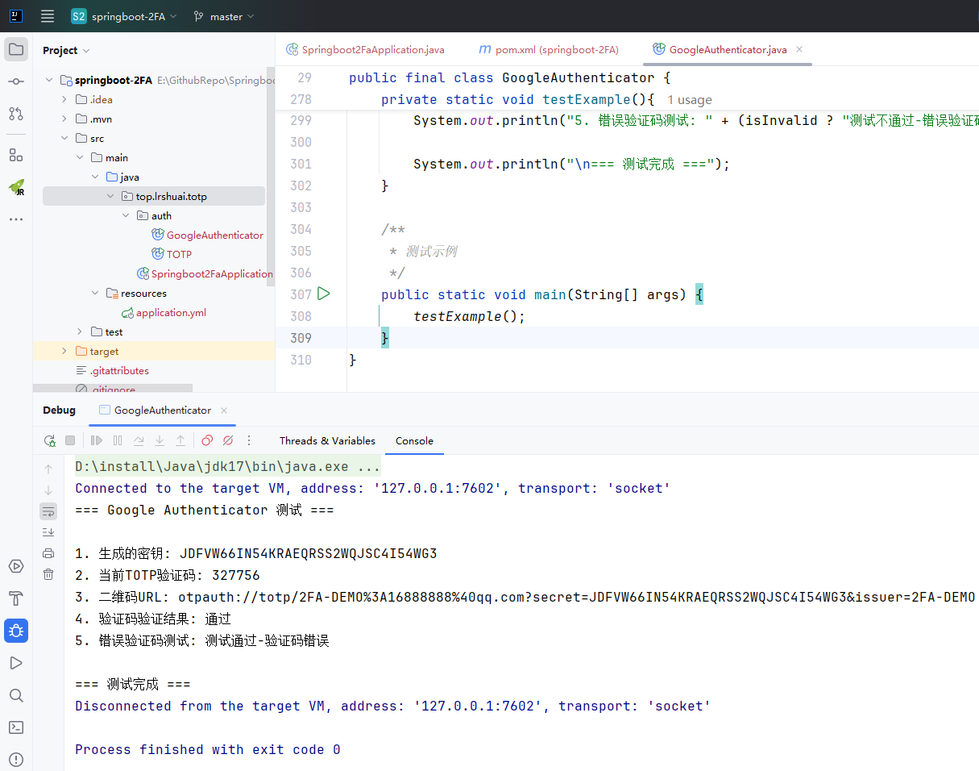Toggle scroll to end of console
Image resolution: width=979 pixels, height=771 pixels.
tap(48, 532)
